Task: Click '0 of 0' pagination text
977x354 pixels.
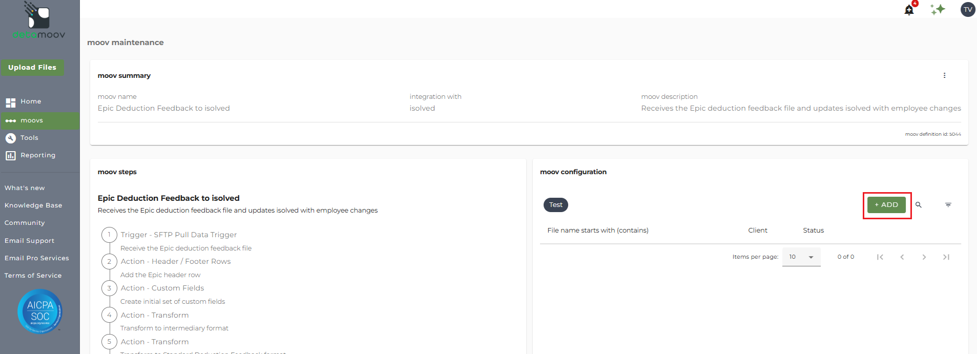Action: point(846,257)
